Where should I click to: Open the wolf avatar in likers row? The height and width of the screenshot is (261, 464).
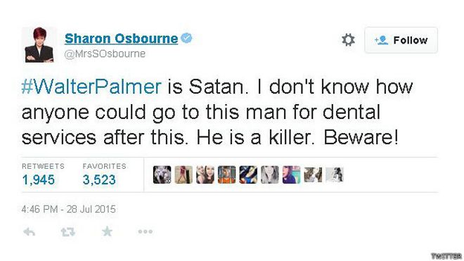pyautogui.click(x=162, y=174)
